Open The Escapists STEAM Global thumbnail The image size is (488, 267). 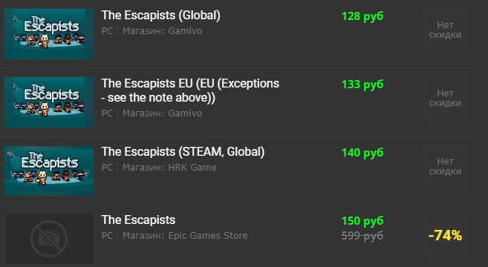pyautogui.click(x=49, y=171)
